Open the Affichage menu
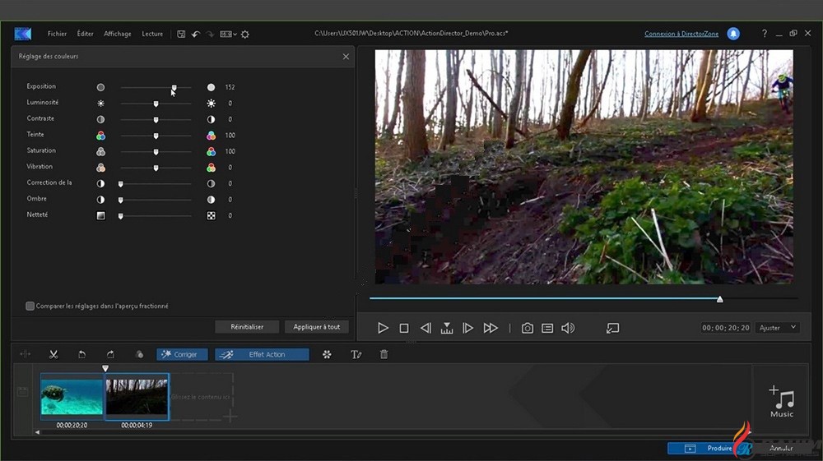Screen dimensions: 823x461 118,34
